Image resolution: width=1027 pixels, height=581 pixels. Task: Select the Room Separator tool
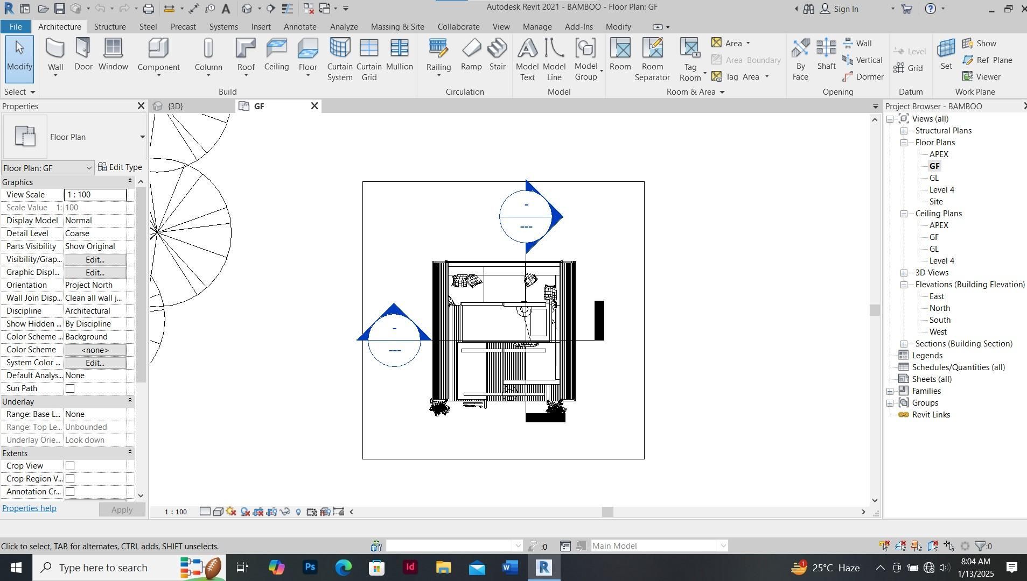pyautogui.click(x=652, y=60)
